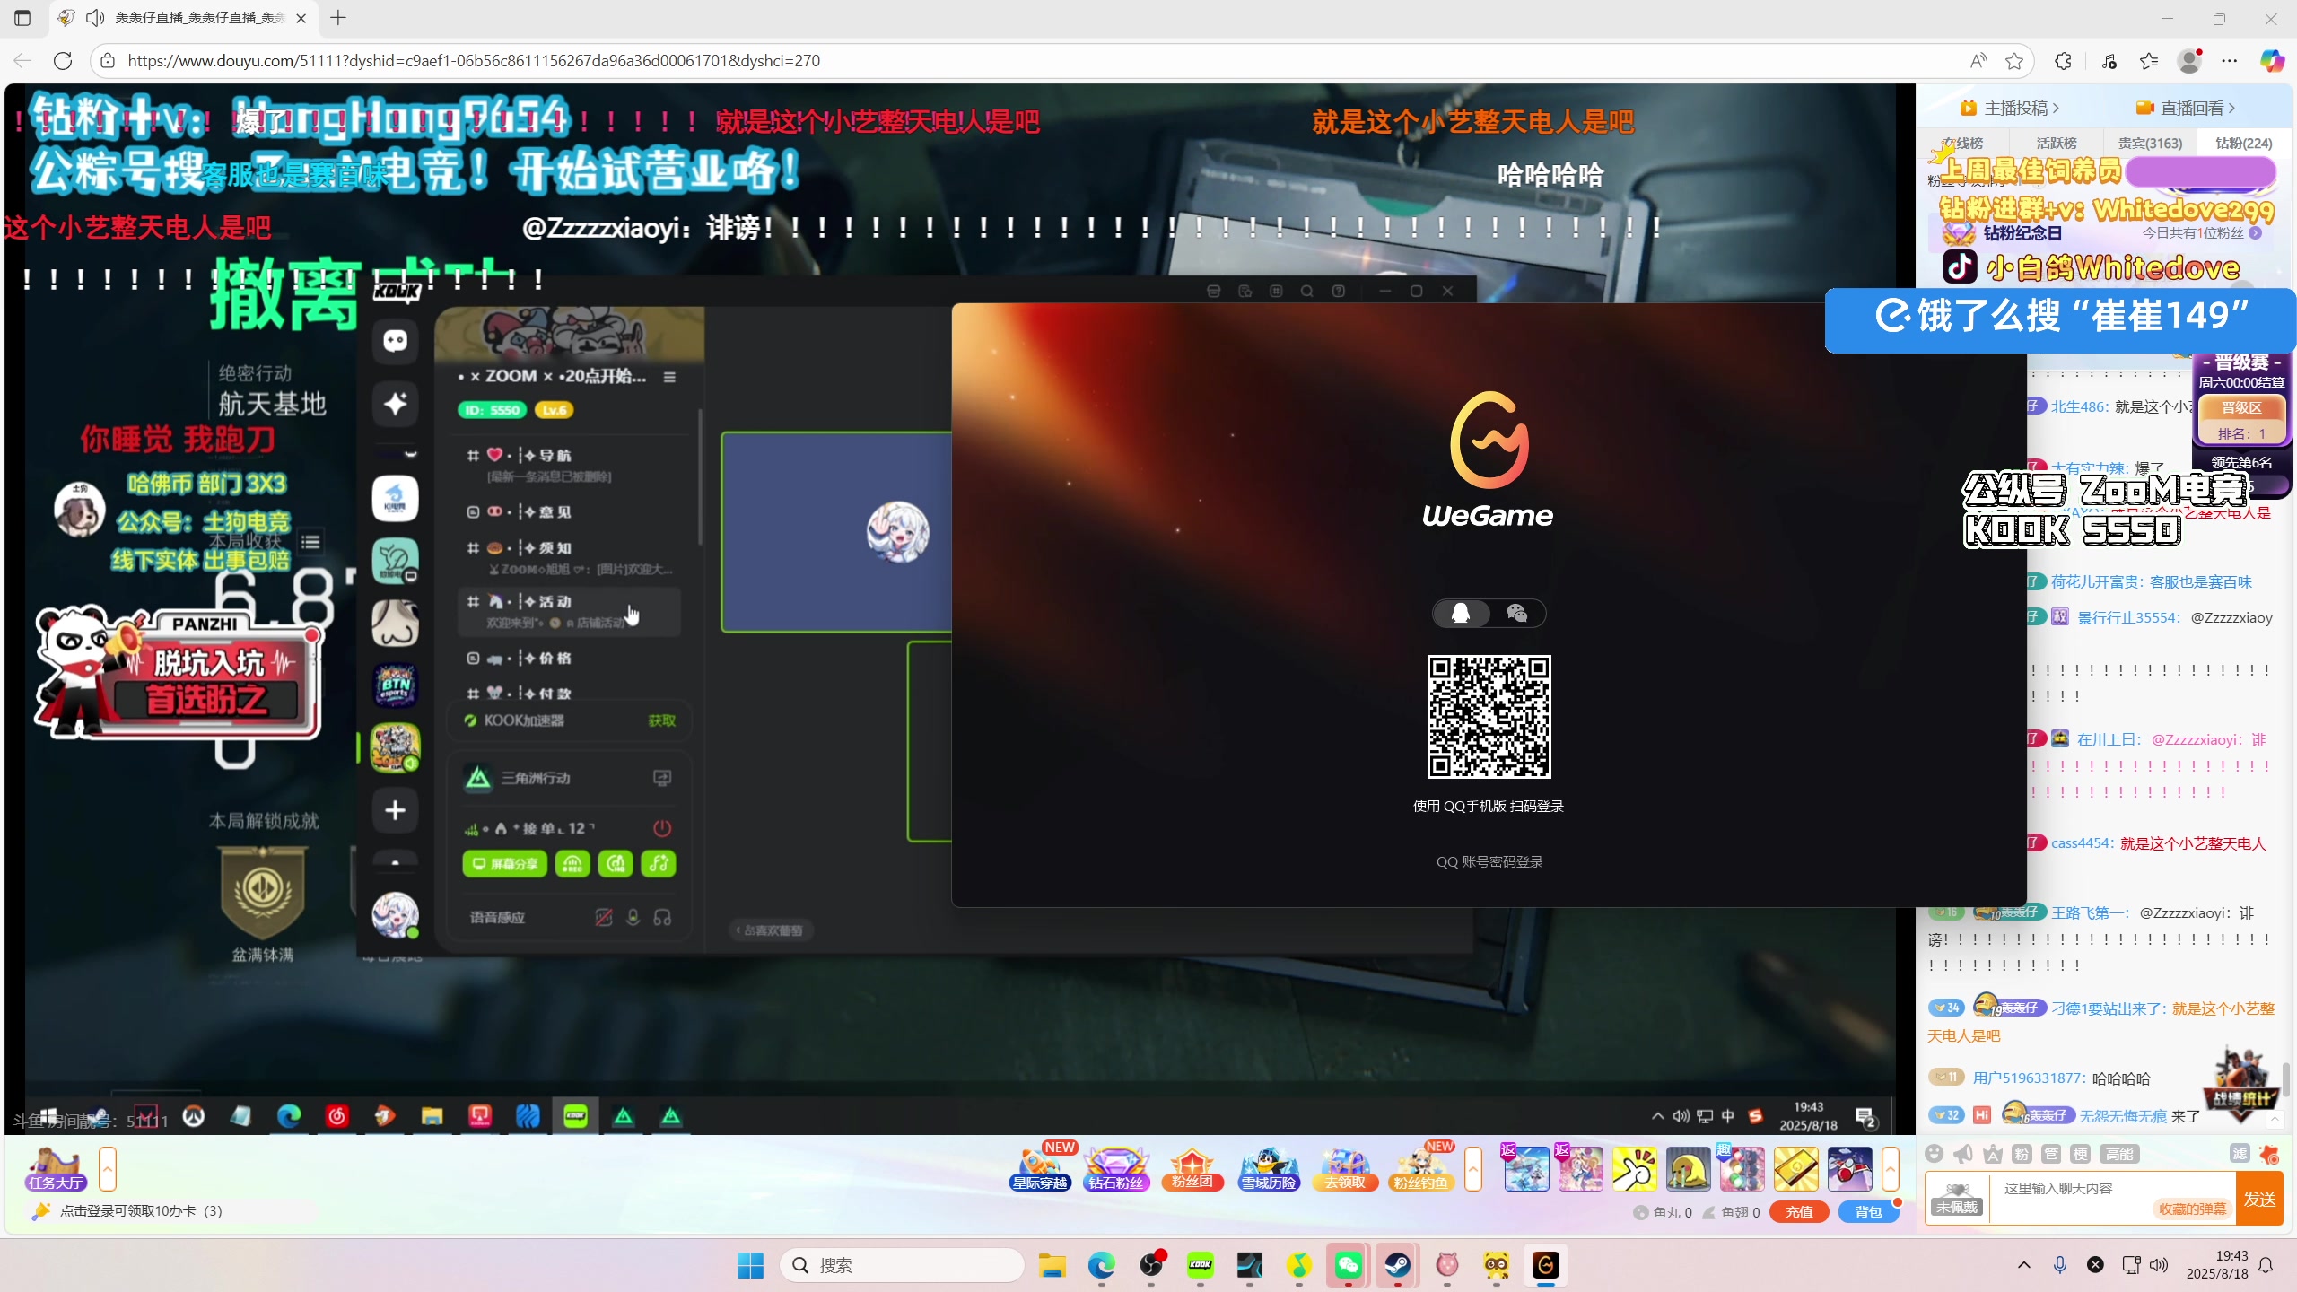This screenshot has width=2297, height=1292.
Task: Open browser Settings and more menu
Action: coord(2230,60)
